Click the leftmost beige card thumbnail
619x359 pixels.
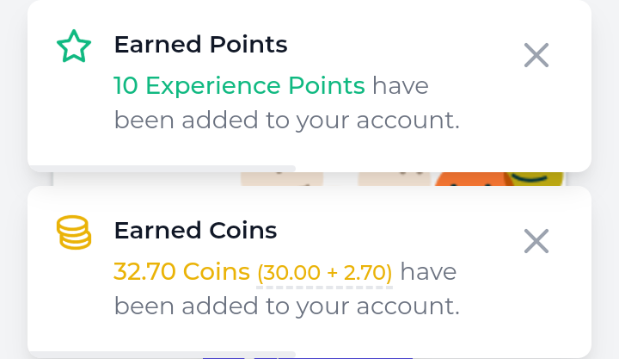281,179
